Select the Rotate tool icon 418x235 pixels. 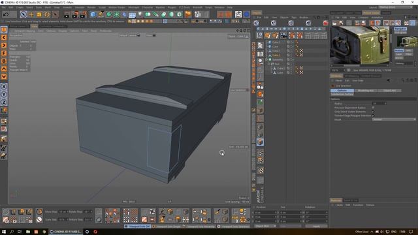pyautogui.click(x=47, y=14)
